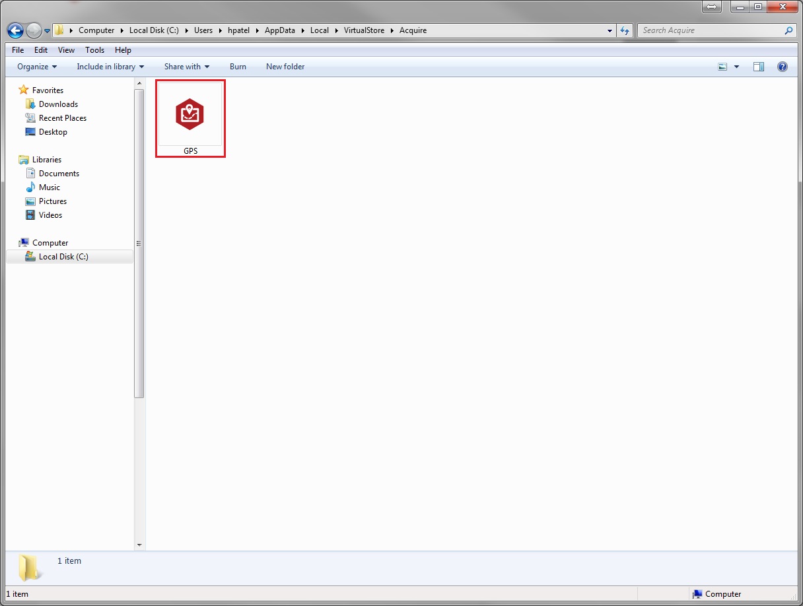Open Share with dropdown
The image size is (803, 606).
187,67
